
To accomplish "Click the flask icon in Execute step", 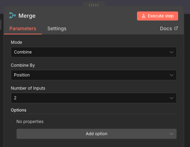I will pyautogui.click(x=144, y=16).
